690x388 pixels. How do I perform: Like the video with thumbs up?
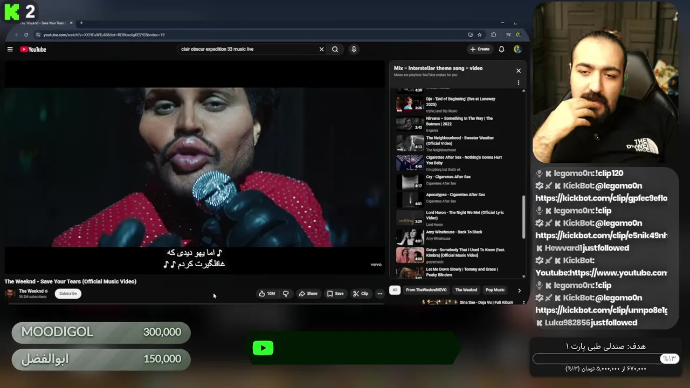267,294
